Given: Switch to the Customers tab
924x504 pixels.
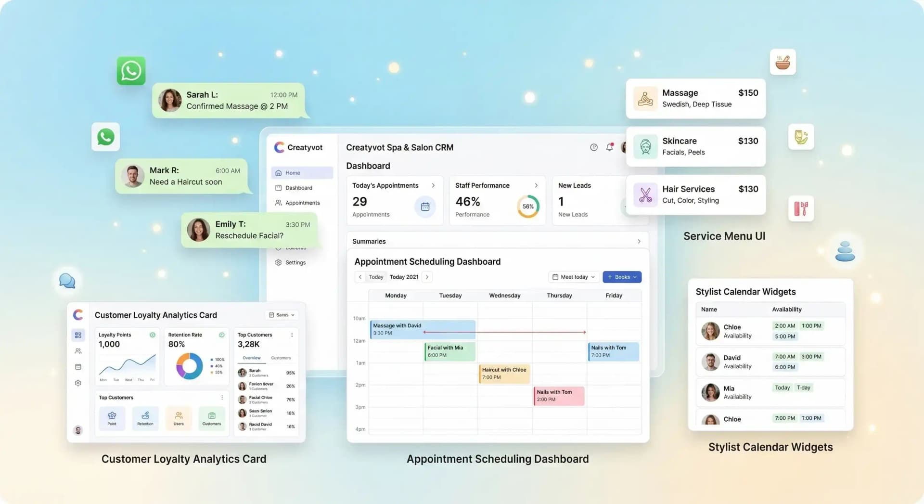Looking at the screenshot, I should pyautogui.click(x=281, y=358).
